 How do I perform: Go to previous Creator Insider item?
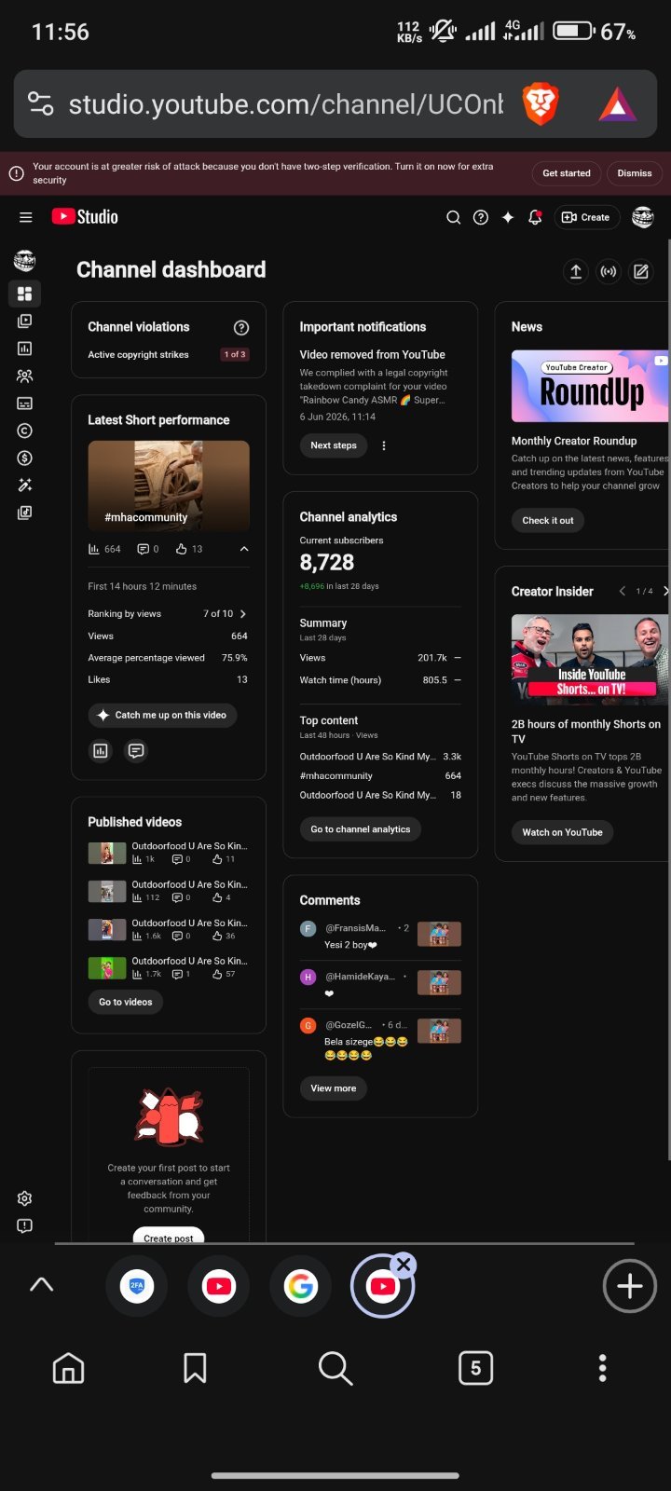[623, 591]
